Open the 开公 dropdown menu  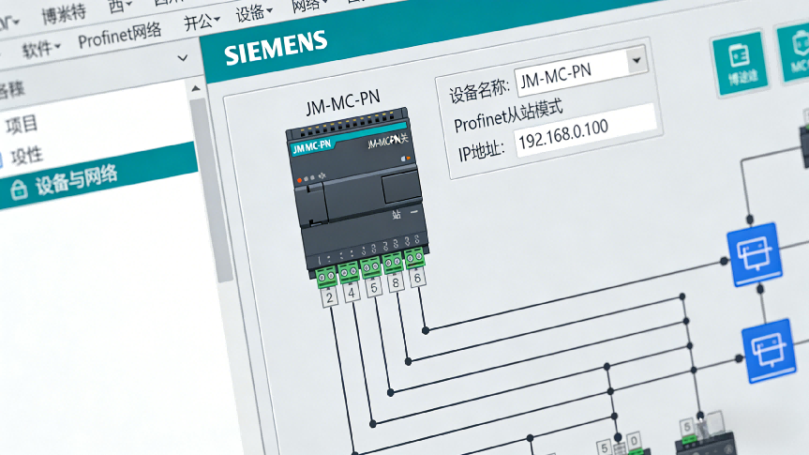click(202, 22)
